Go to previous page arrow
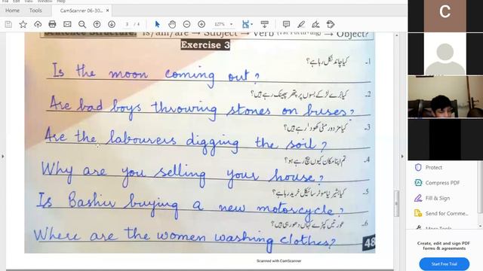 coord(97,24)
